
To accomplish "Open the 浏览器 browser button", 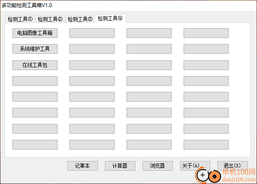I will (157, 166).
